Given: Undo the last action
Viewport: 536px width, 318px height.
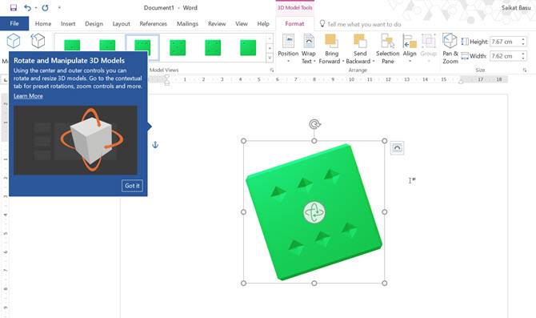Looking at the screenshot, I should [x=27, y=7].
